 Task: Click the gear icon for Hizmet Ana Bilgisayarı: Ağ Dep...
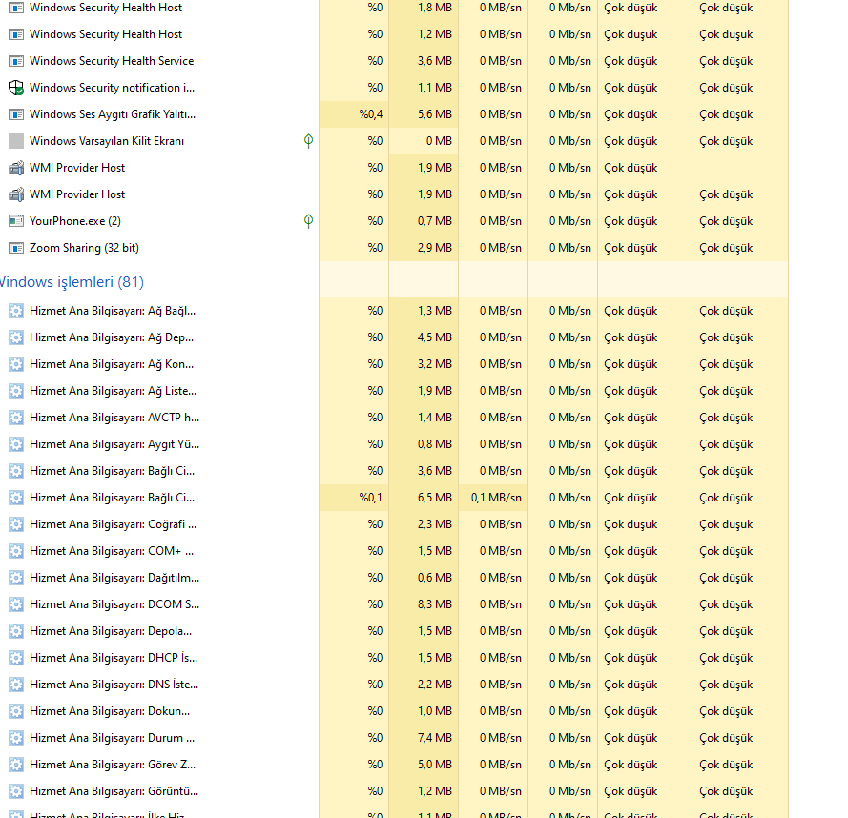[16, 337]
